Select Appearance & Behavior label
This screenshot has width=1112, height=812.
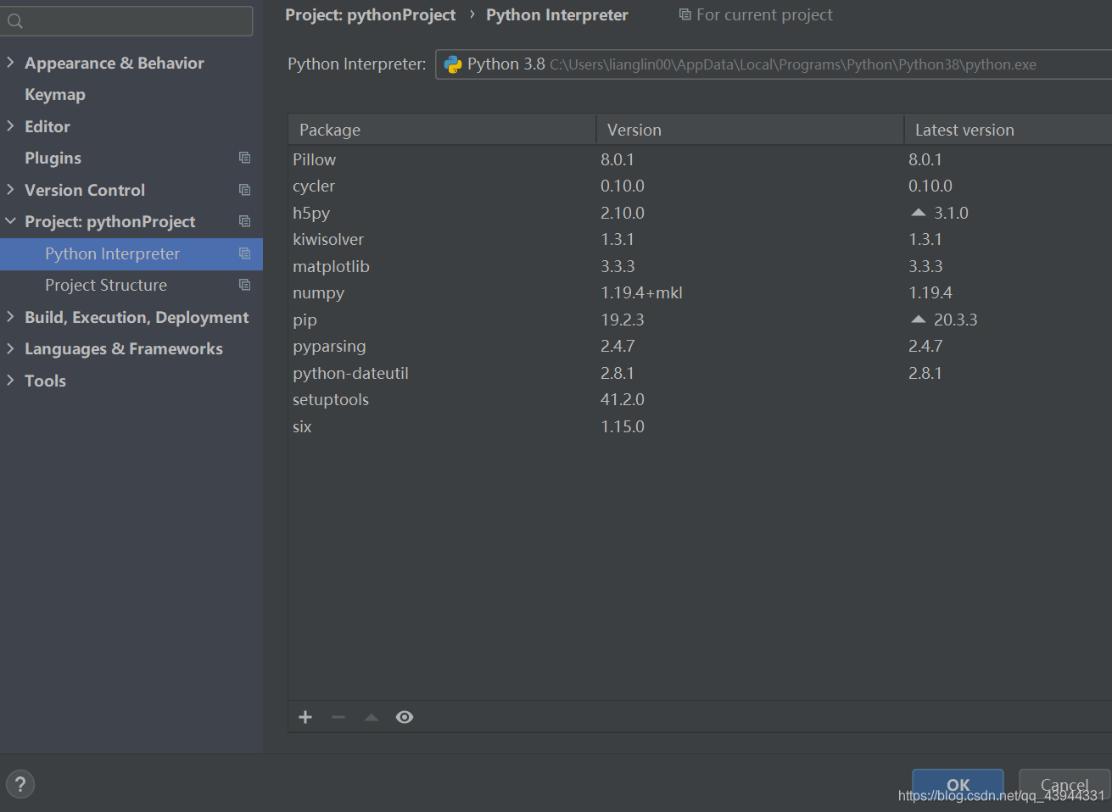115,63
